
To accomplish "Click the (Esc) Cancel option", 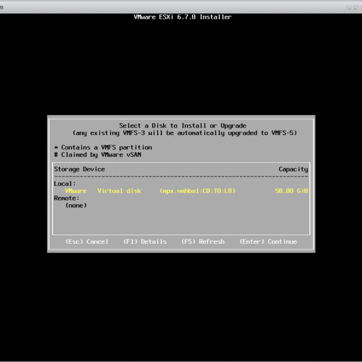I will click(87, 241).
